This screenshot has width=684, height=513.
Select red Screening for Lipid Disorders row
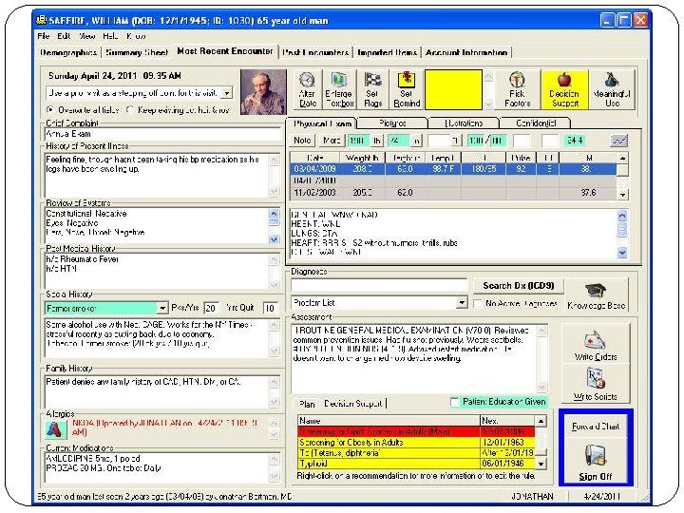point(416,431)
